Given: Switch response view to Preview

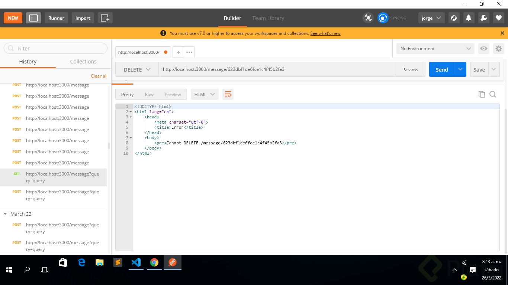Looking at the screenshot, I should pyautogui.click(x=173, y=94).
